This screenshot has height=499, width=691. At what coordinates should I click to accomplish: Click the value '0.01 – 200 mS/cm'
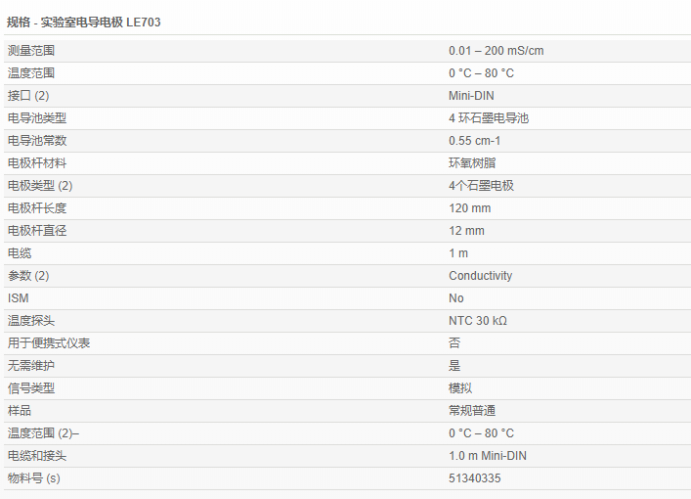pos(496,51)
